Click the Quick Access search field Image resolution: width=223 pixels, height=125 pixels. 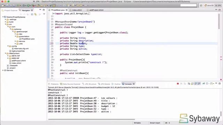[x=188, y=6]
